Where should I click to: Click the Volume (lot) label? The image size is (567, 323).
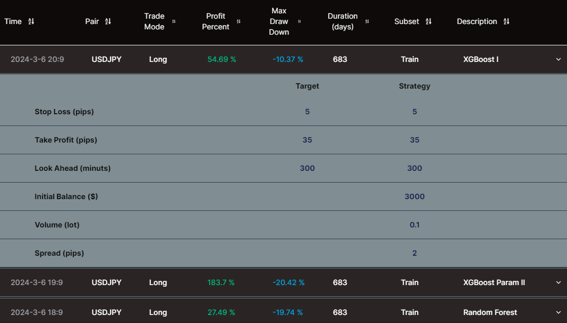57,225
